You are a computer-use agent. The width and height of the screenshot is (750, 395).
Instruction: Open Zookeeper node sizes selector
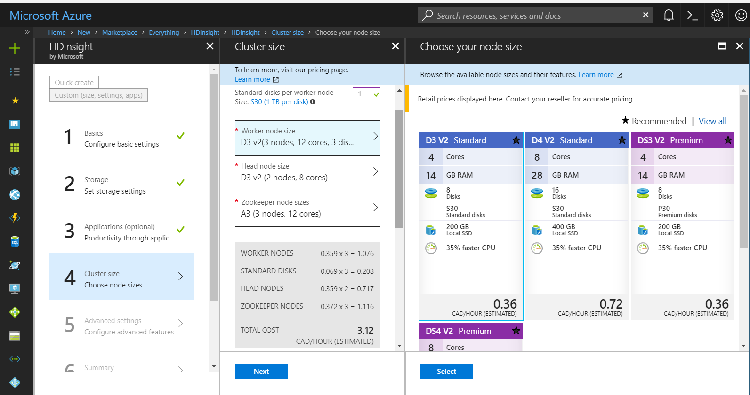pos(307,209)
